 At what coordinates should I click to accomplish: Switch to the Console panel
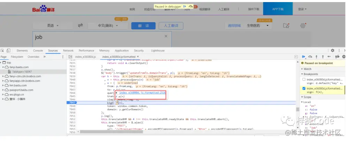point(38,50)
